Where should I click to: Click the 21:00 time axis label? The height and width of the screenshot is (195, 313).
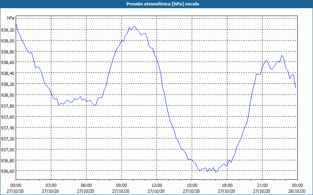click(x=262, y=186)
